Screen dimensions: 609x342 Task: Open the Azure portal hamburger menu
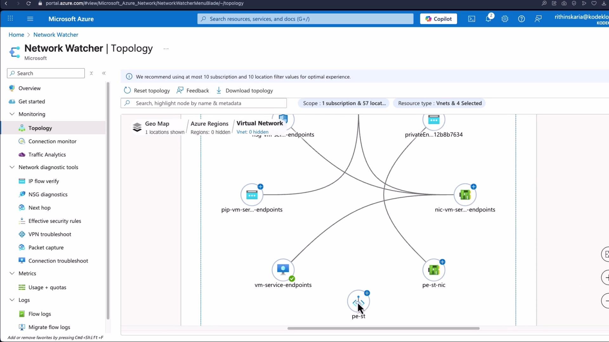(30, 19)
